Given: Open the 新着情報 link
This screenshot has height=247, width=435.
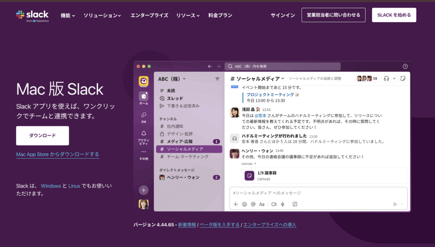Looking at the screenshot, I should tap(187, 225).
